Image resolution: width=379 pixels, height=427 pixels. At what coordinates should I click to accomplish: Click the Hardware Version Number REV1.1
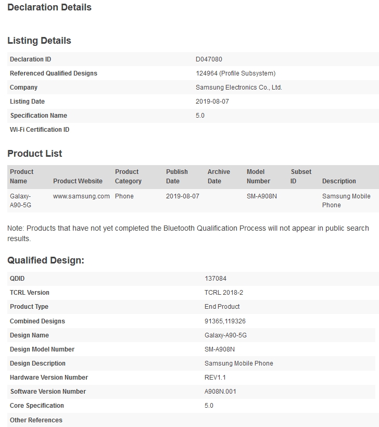(x=216, y=378)
